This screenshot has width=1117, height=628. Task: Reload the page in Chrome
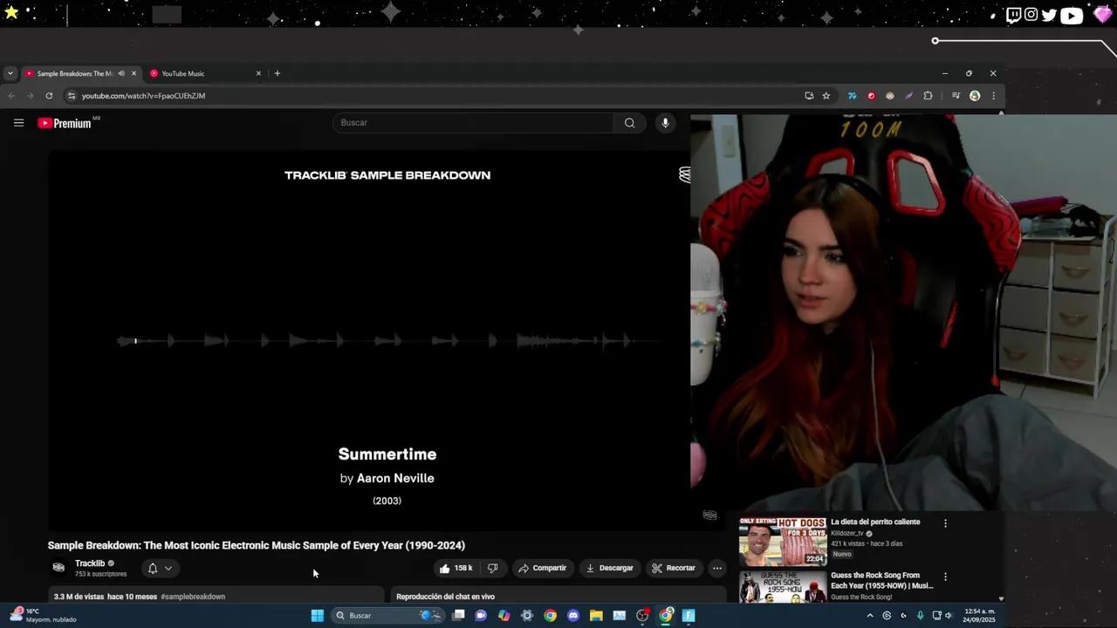tap(49, 96)
